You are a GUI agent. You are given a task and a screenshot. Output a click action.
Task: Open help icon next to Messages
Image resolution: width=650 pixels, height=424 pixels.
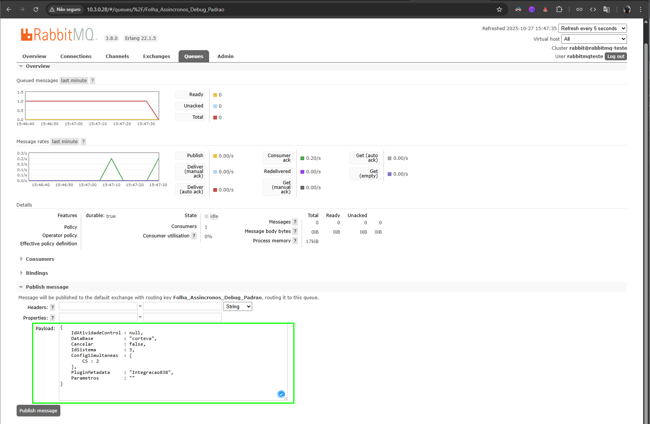295,222
